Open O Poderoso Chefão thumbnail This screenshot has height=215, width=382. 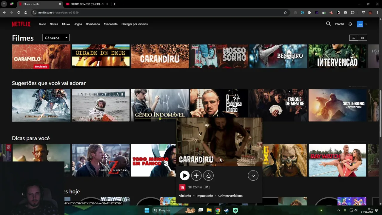point(219,103)
